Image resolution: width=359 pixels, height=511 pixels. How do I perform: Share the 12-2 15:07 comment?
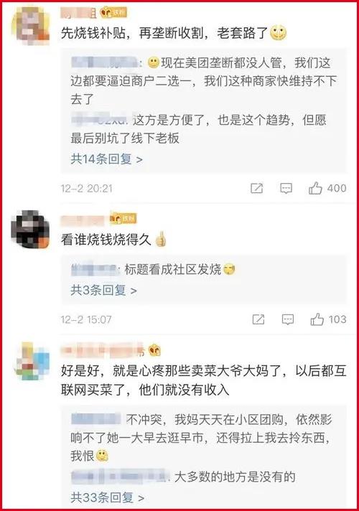coord(258,319)
